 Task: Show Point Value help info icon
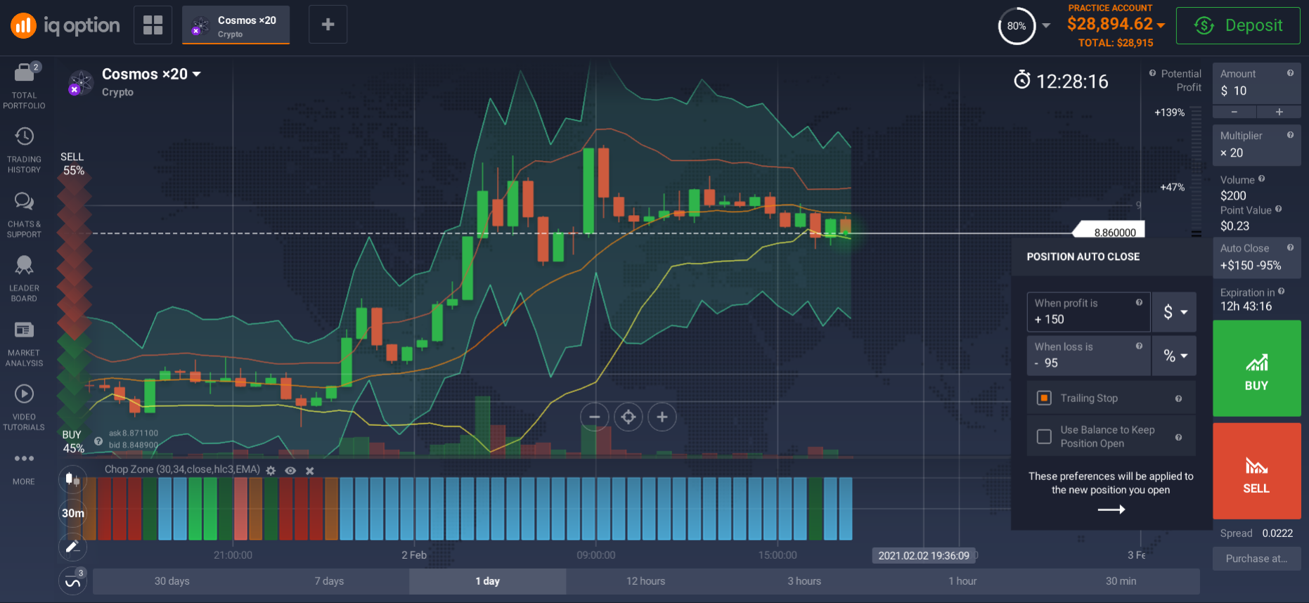click(x=1278, y=209)
